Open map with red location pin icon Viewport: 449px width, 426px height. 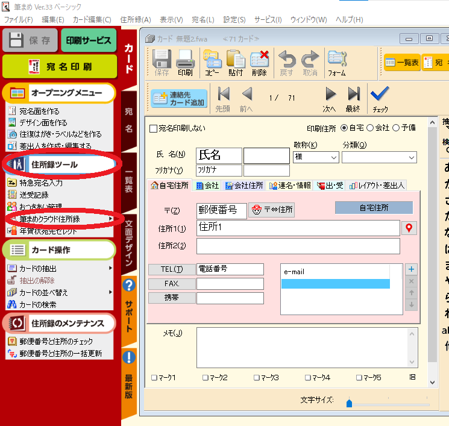pos(410,228)
